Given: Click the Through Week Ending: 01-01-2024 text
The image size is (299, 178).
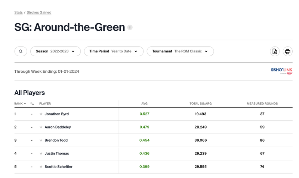Looking at the screenshot, I should [47, 72].
